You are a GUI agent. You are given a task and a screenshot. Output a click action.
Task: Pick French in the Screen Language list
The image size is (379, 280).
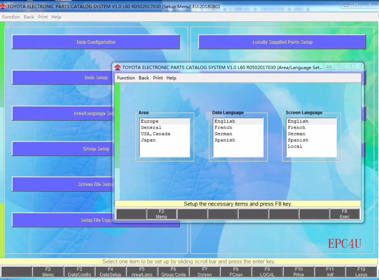[x=311, y=128]
